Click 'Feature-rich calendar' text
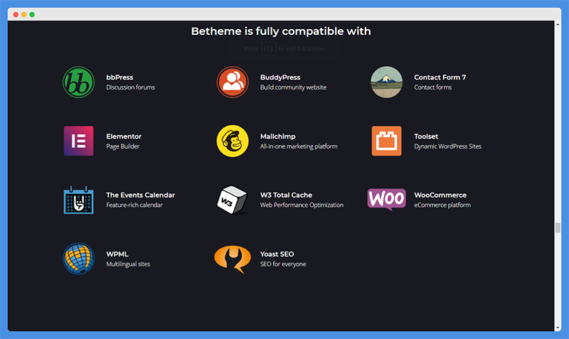Viewport: 569px width, 339px height. 134,205
